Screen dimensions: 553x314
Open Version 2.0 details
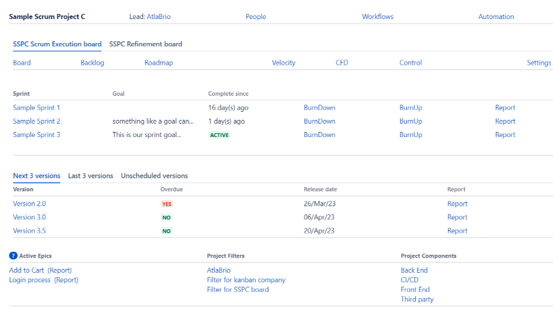pos(29,204)
